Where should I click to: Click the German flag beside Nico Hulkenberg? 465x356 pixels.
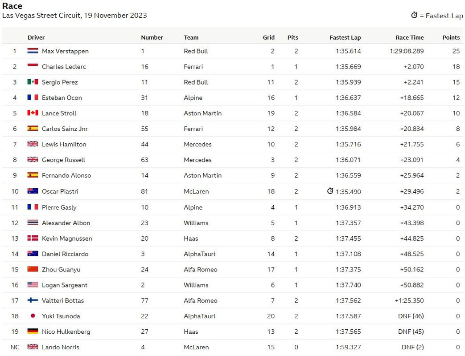pos(33,331)
